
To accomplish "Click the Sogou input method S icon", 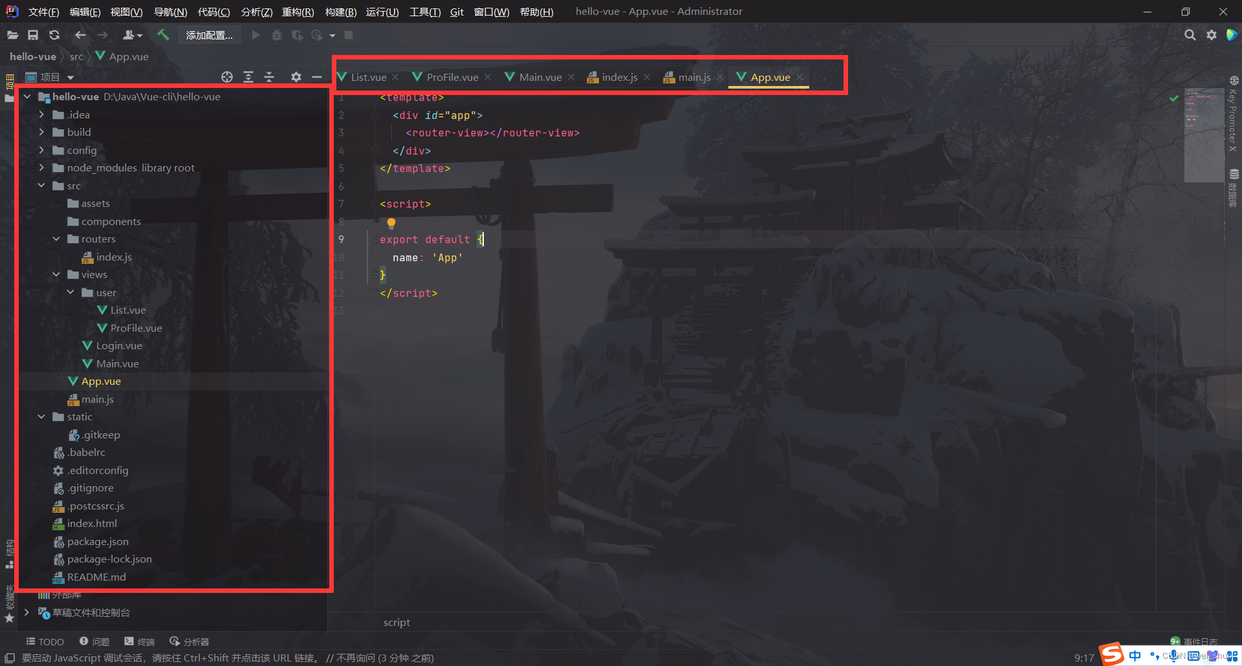I will tap(1112, 654).
